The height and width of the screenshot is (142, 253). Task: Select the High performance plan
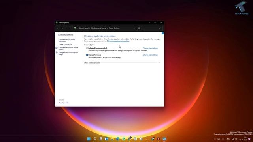(x=87, y=55)
